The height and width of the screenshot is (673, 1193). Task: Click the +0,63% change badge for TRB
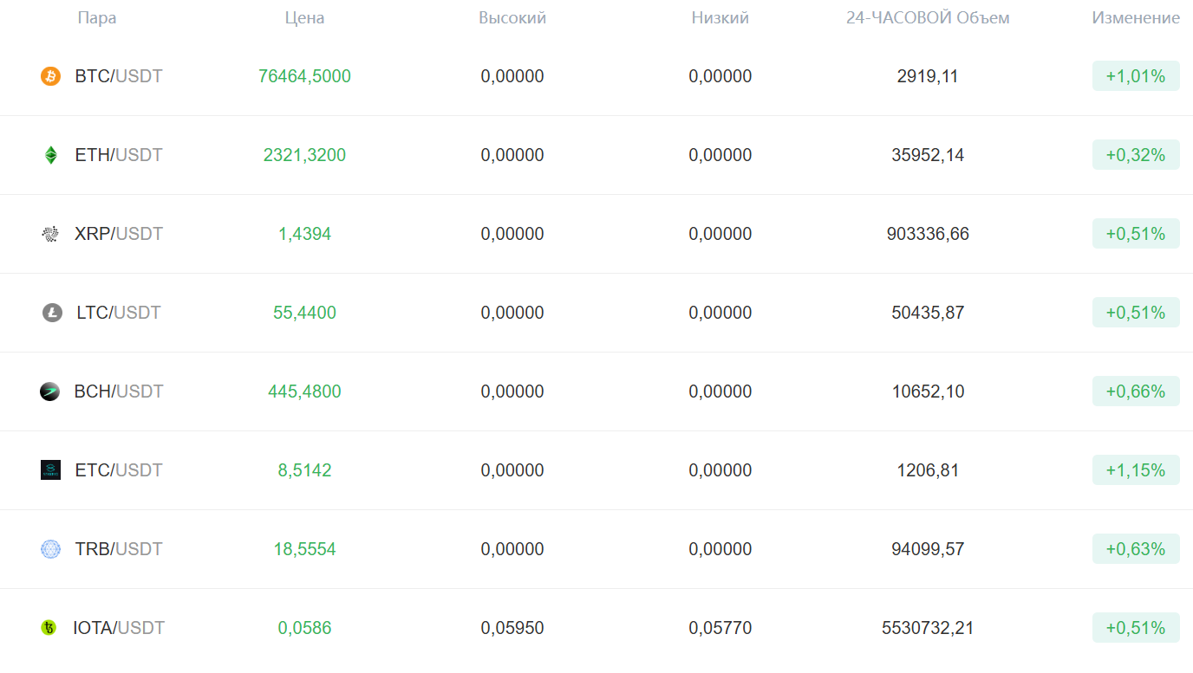tap(1136, 549)
